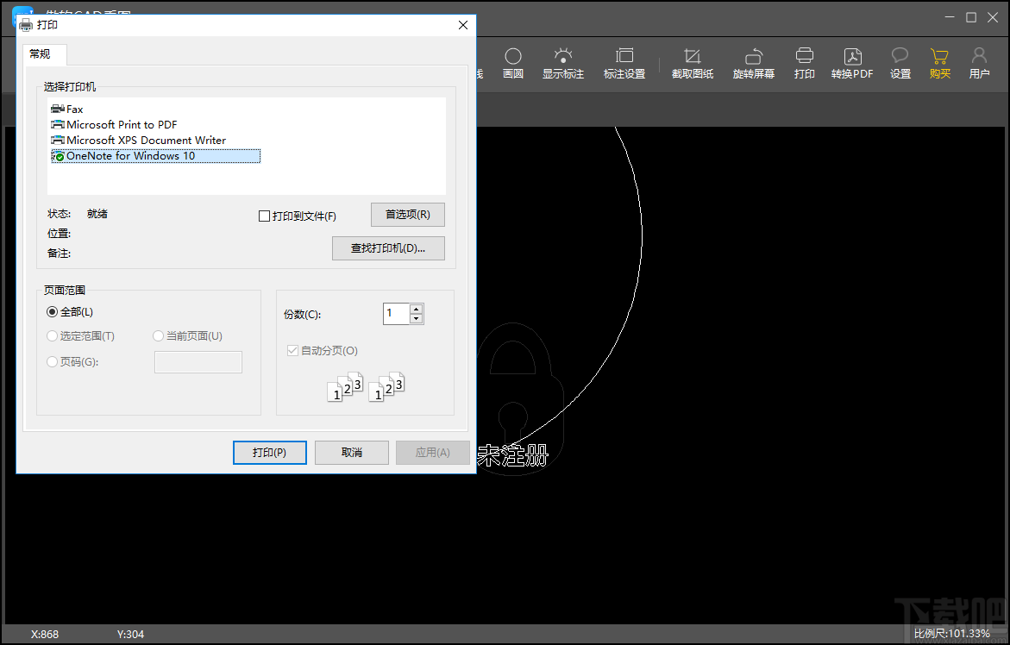Minimize the CAD viewer window

pos(950,17)
